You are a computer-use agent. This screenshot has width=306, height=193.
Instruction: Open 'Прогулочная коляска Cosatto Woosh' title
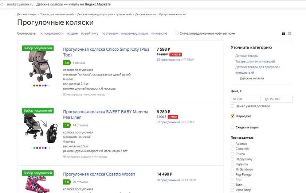tap(99, 174)
